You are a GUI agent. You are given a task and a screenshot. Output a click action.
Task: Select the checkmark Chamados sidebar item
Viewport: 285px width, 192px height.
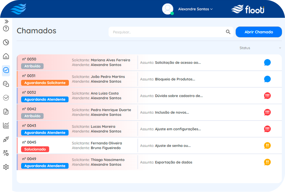click(x=6, y=70)
